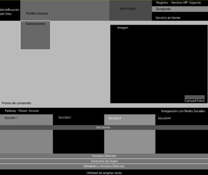Open the Subsecciones box
Viewport: 208px width, 175px height.
pyautogui.click(x=35, y=35)
